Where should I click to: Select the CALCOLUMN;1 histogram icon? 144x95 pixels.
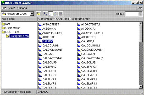(79, 46)
